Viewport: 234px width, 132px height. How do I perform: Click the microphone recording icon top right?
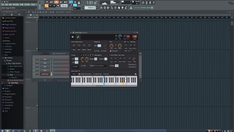click(x=150, y=3)
